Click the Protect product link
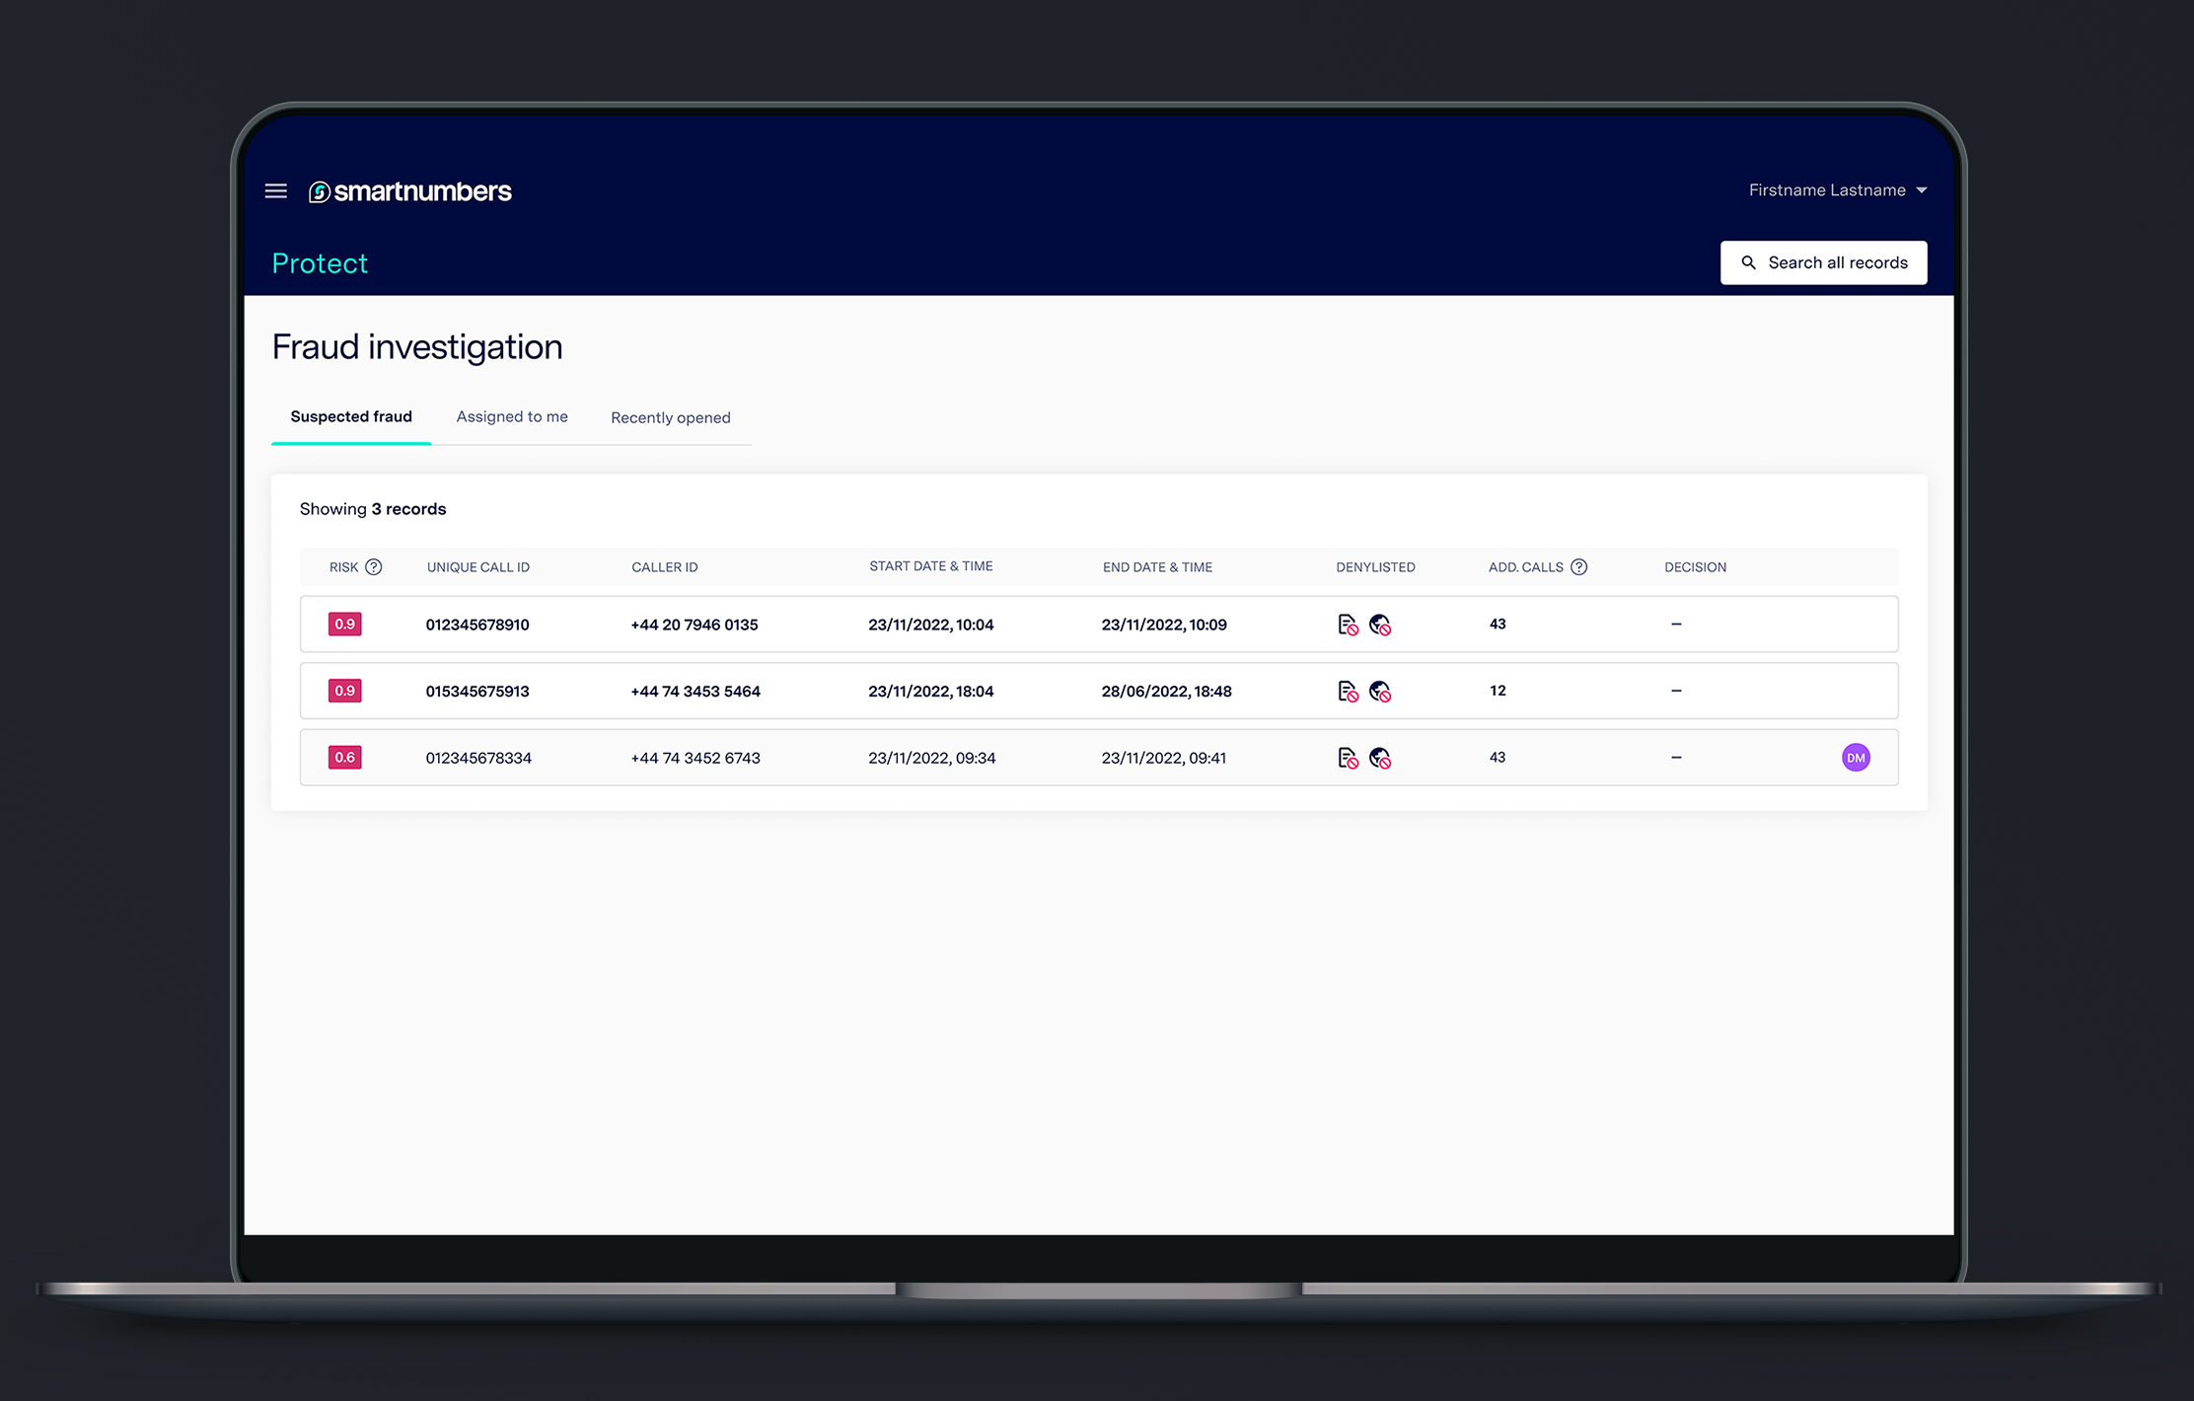The width and height of the screenshot is (2194, 1401). tap(320, 263)
